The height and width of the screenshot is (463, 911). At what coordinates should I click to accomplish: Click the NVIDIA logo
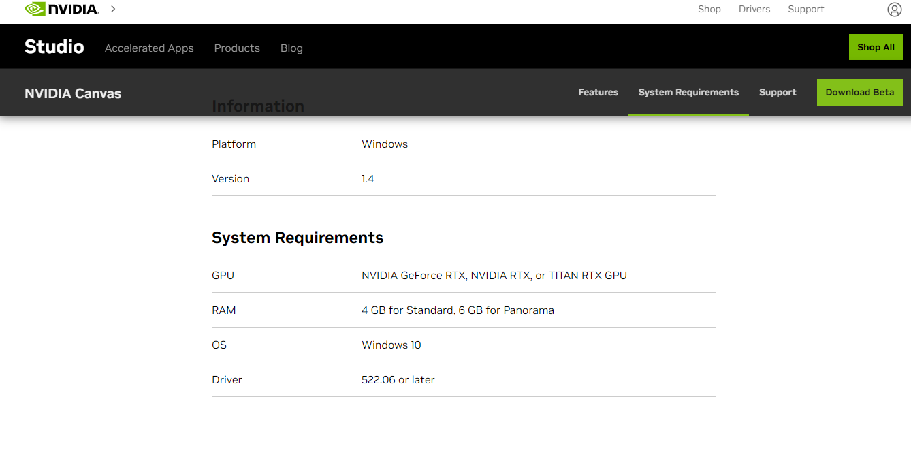61,9
